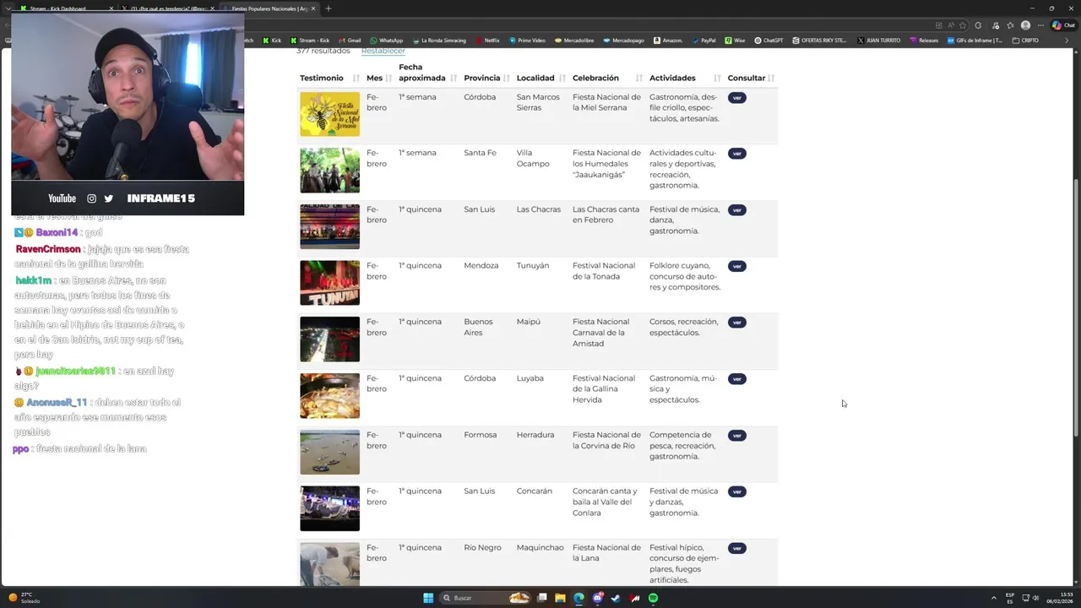
Task: Open Discord from the taskbar
Action: click(598, 598)
